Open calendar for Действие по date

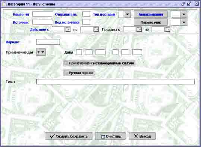(96, 29)
